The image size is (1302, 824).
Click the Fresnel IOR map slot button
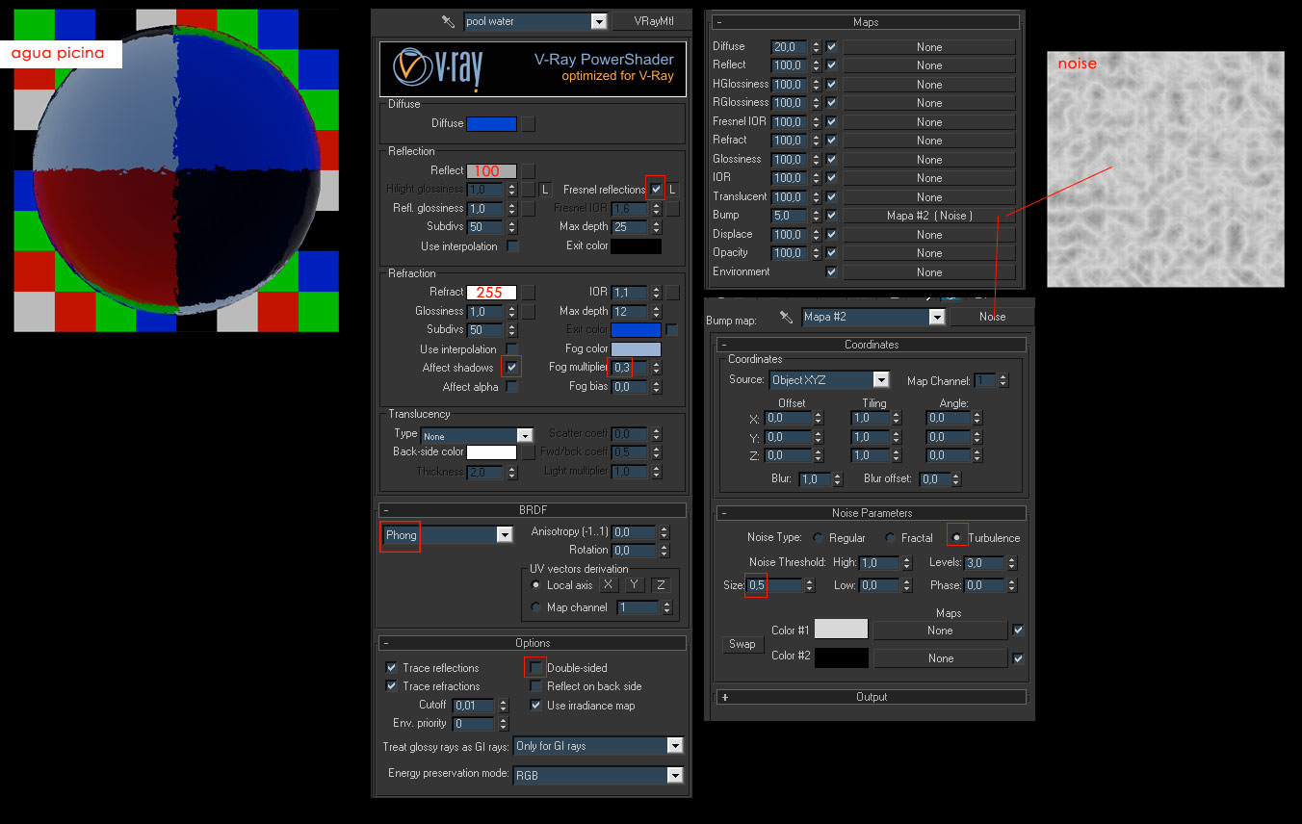[x=673, y=209]
